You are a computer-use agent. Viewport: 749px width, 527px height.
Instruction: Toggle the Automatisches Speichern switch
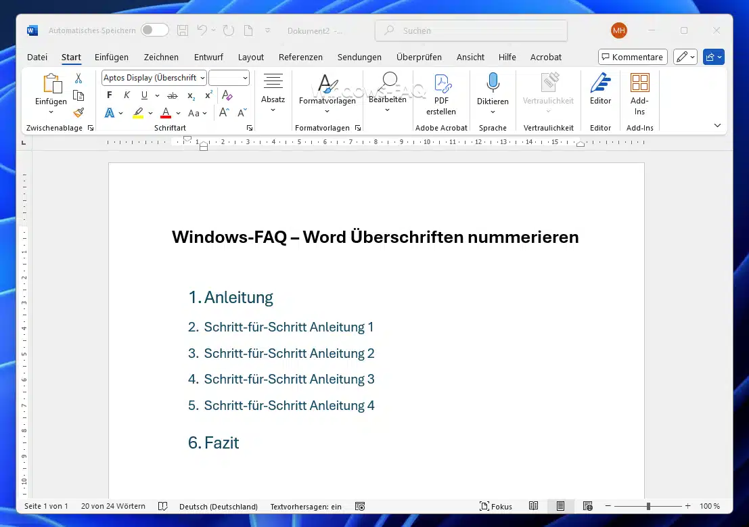tap(155, 30)
